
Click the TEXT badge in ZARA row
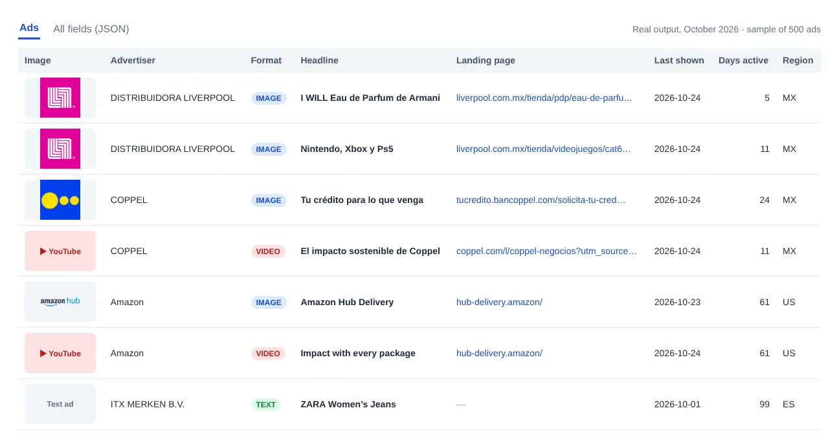point(266,405)
